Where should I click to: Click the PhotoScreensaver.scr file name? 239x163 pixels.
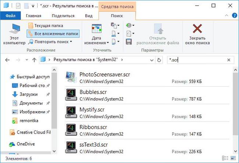[x=105, y=75]
